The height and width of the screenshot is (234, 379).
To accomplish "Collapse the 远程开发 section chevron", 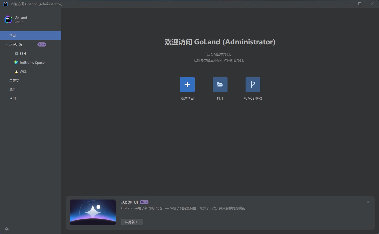I will click(6, 44).
